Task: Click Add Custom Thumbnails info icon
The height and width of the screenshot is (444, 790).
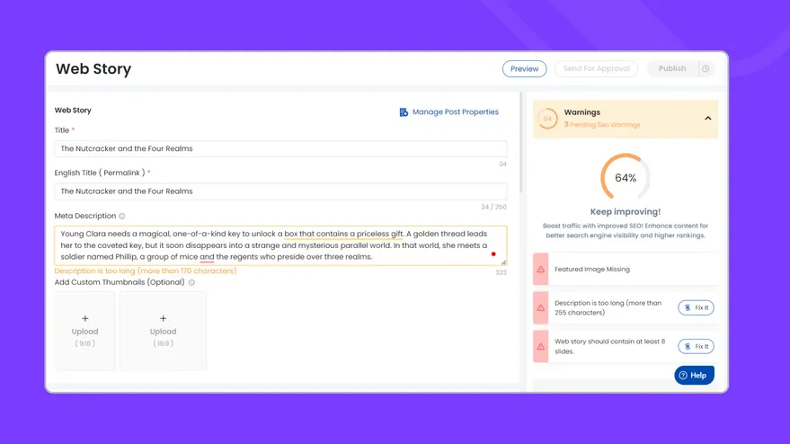Action: pyautogui.click(x=191, y=283)
